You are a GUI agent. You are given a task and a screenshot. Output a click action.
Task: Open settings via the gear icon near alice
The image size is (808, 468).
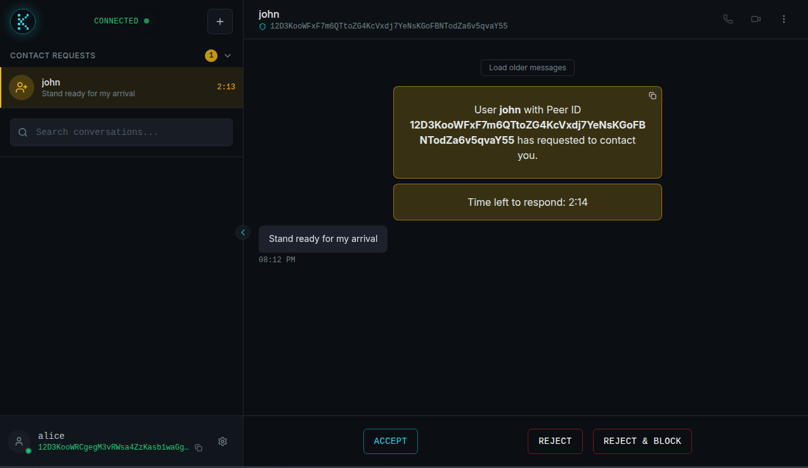(223, 441)
